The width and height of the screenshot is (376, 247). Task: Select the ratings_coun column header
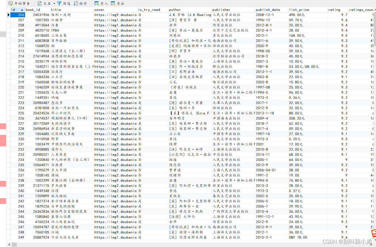tap(361, 10)
